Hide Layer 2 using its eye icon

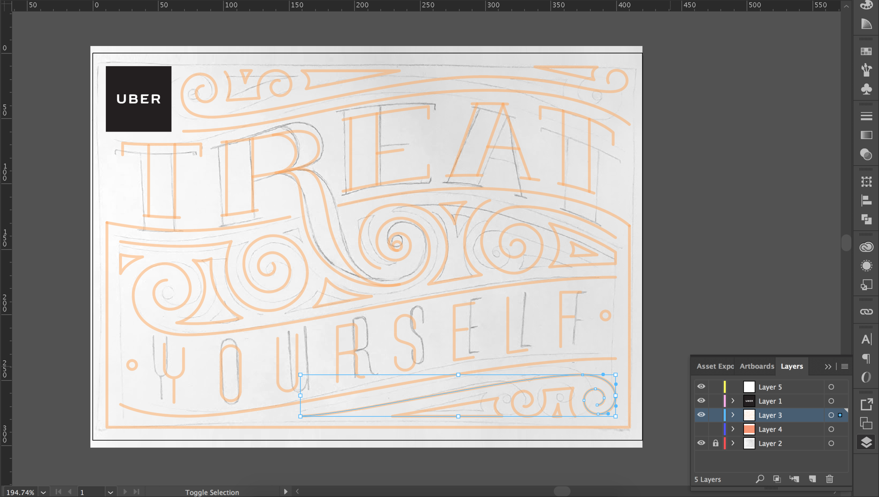click(701, 443)
